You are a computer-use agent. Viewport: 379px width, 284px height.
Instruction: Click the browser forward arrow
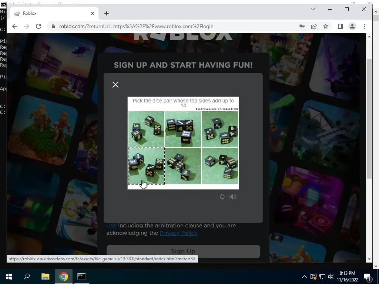click(x=27, y=26)
